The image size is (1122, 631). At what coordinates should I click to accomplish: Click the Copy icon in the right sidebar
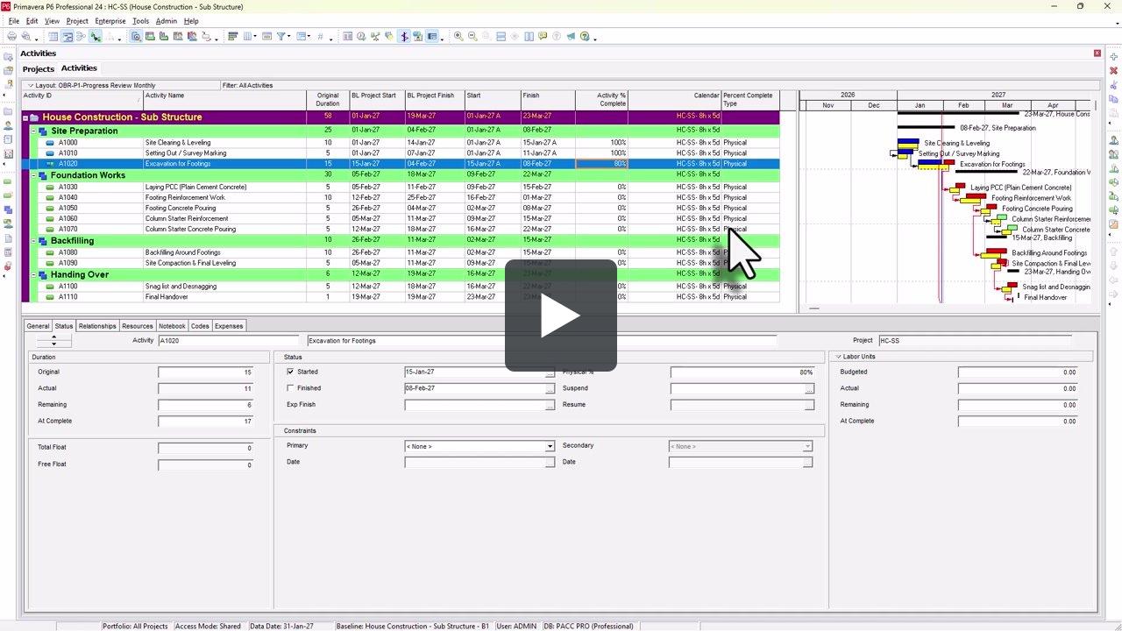click(x=1114, y=99)
